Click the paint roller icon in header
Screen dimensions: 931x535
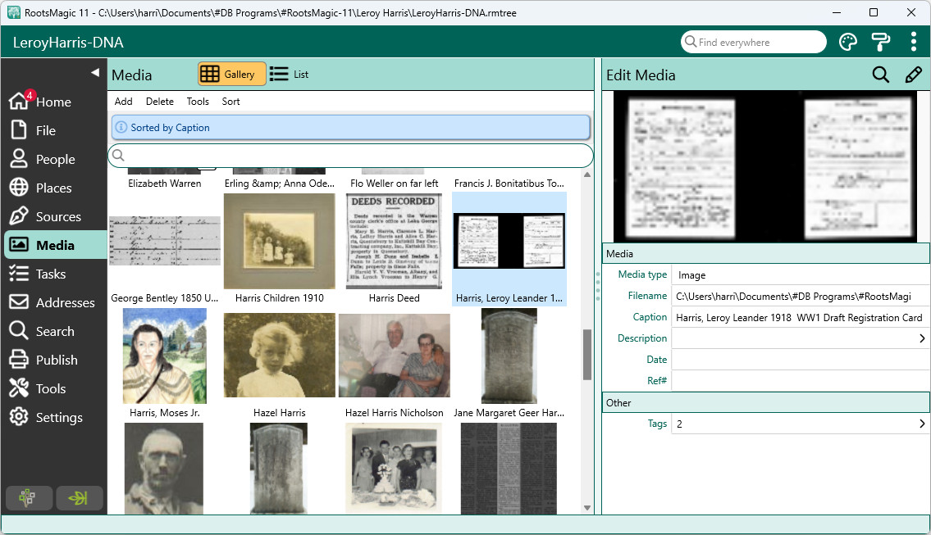pos(880,42)
